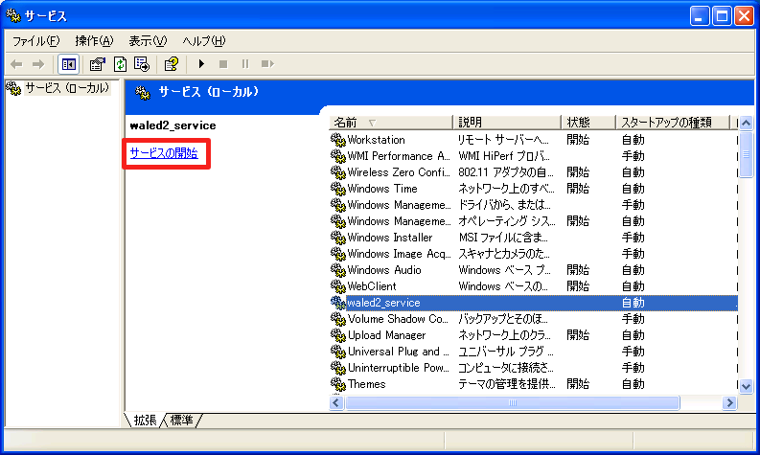The image size is (760, 455).
Task: Select the Upload Manager service name
Action: click(x=387, y=335)
